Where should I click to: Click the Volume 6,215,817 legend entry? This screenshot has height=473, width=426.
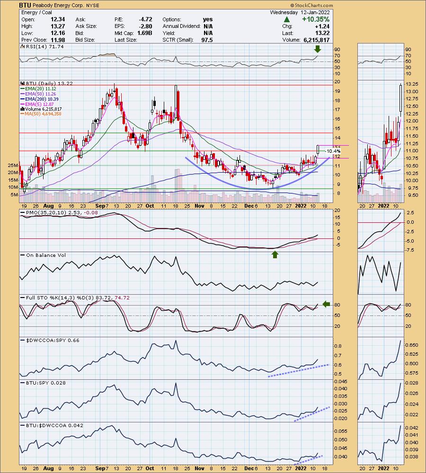point(41,109)
